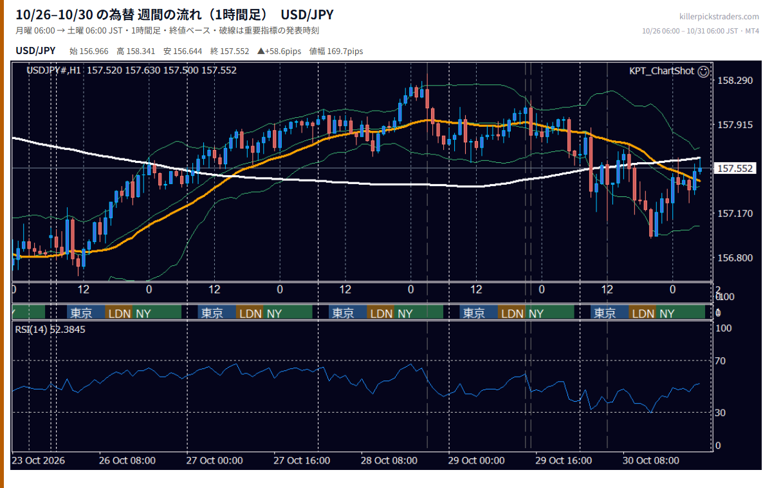Click the RSI level 70 axis label

point(721,361)
